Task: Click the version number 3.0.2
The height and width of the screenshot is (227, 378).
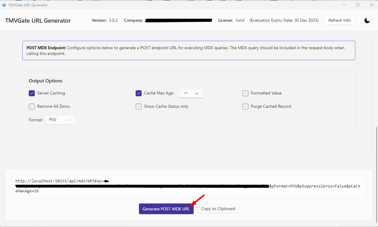Action: [x=113, y=20]
